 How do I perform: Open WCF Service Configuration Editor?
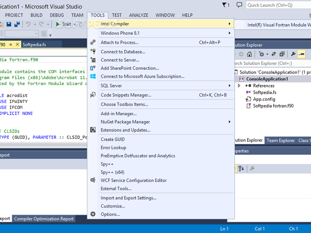tap(160, 180)
